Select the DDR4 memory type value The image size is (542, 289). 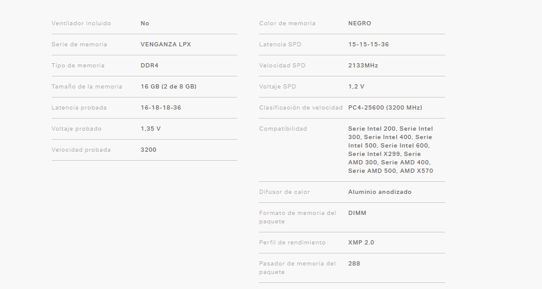coord(149,66)
